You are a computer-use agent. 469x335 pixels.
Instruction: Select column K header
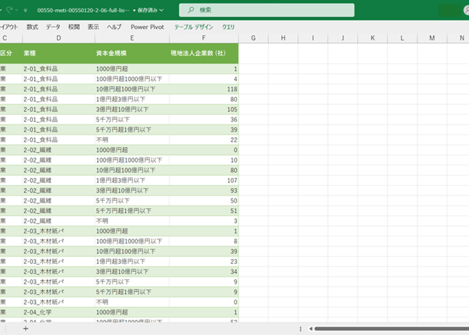(373, 38)
